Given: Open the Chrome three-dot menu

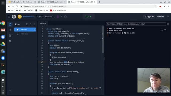Looking at the screenshot, I should click(x=168, y=6).
